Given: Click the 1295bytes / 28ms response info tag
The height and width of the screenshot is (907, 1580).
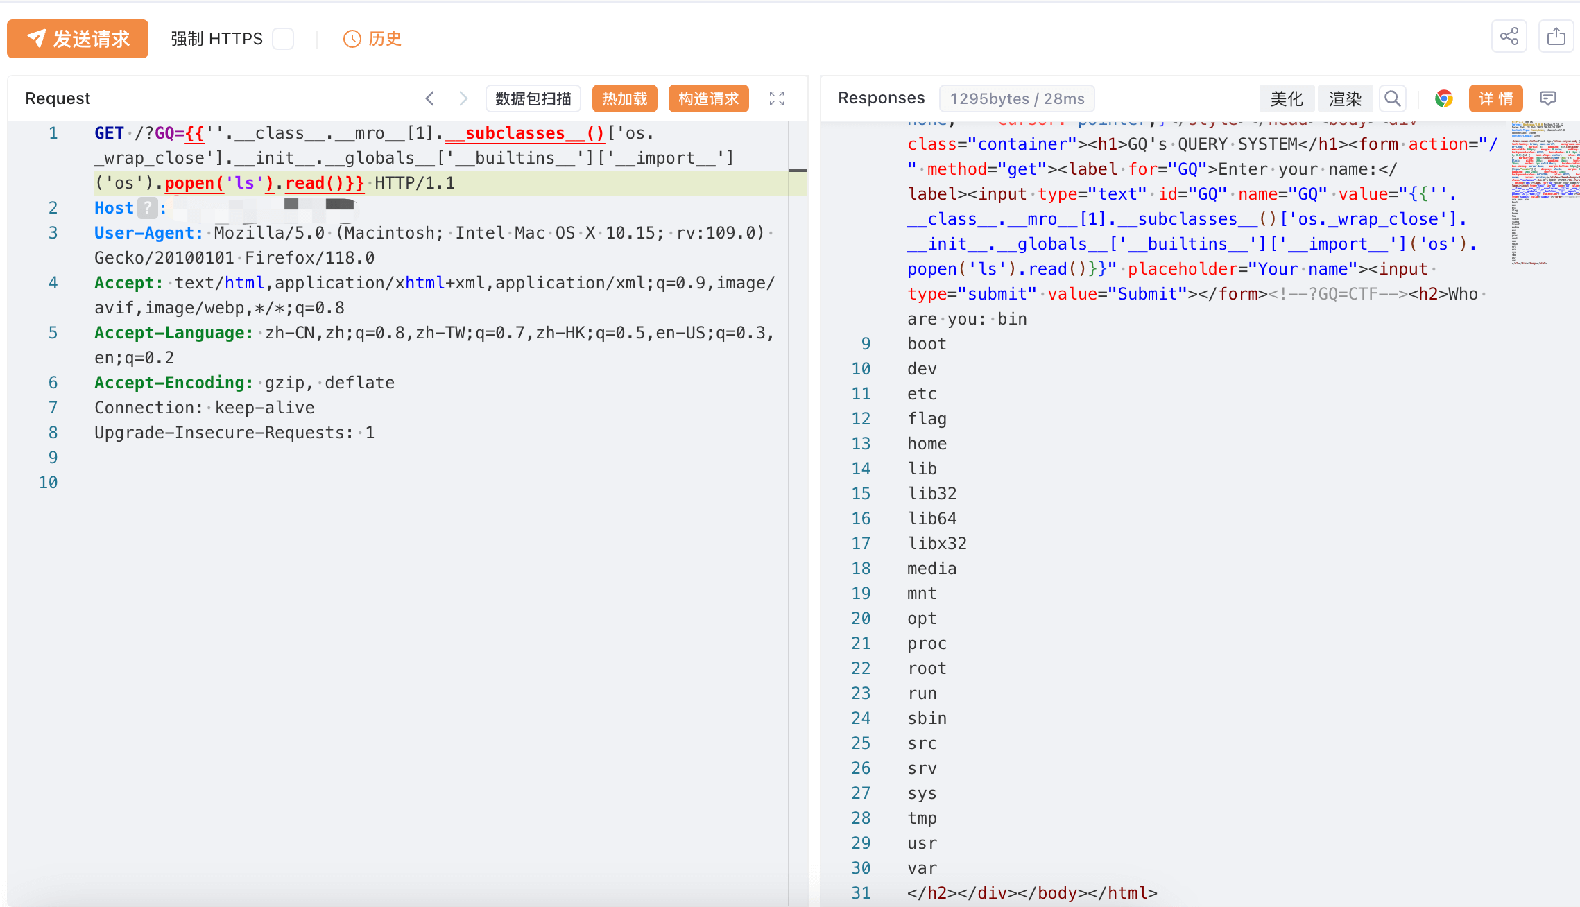Looking at the screenshot, I should coord(1017,98).
